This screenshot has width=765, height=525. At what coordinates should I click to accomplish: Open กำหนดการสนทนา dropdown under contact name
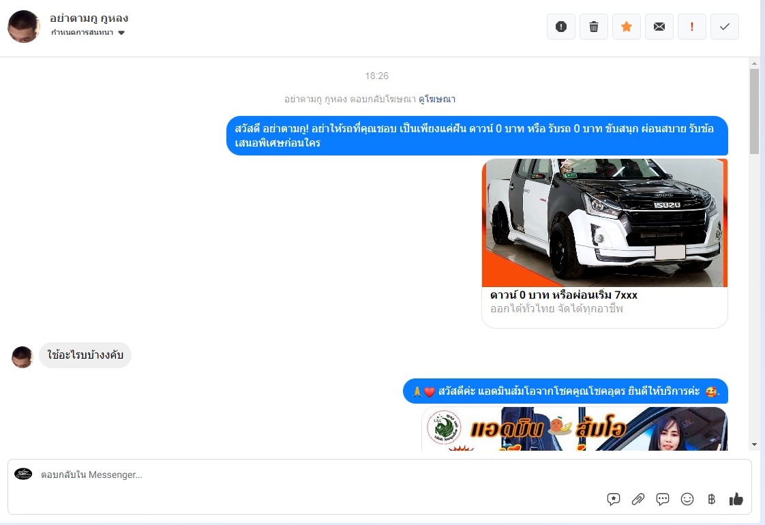[x=88, y=33]
